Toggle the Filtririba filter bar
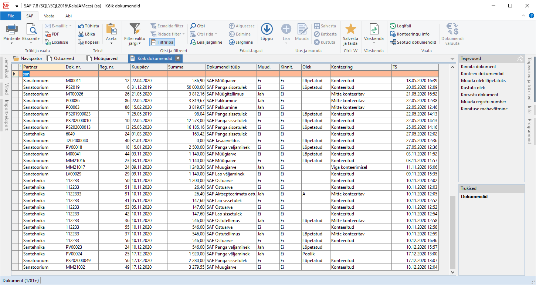This screenshot has height=285, width=536. [x=162, y=42]
